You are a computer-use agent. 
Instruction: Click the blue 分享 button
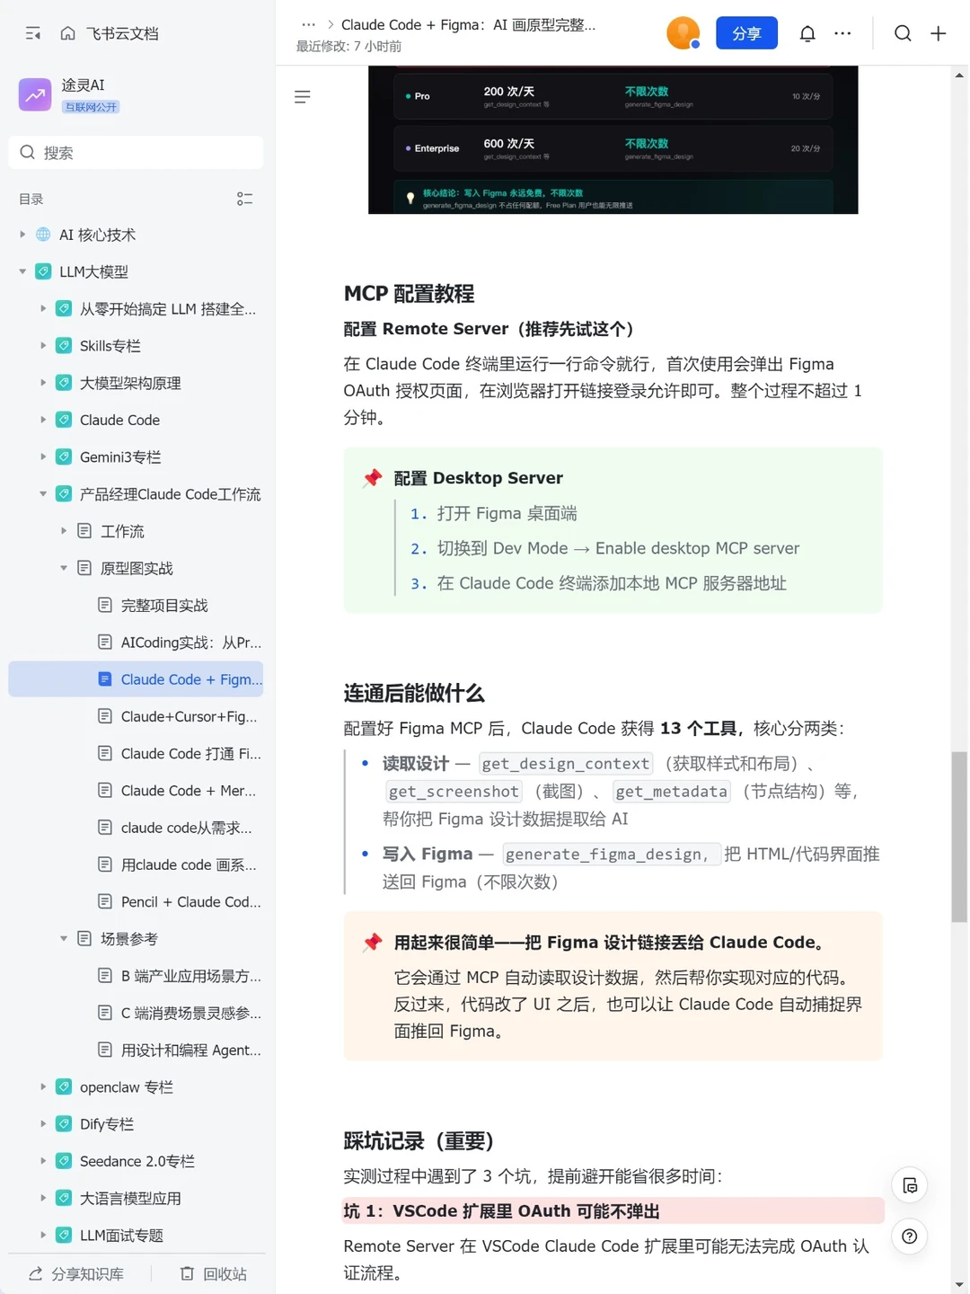[746, 33]
